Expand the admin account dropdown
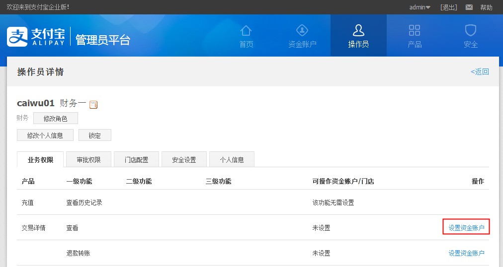 coord(420,7)
